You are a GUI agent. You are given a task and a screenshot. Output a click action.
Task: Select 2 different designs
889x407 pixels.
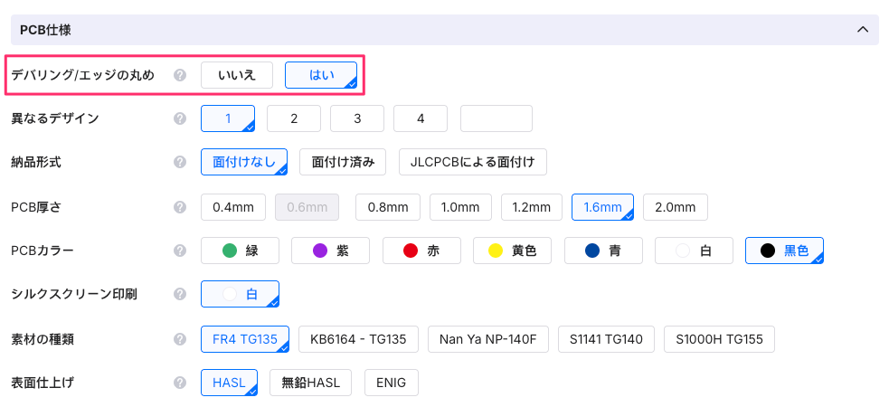click(294, 118)
